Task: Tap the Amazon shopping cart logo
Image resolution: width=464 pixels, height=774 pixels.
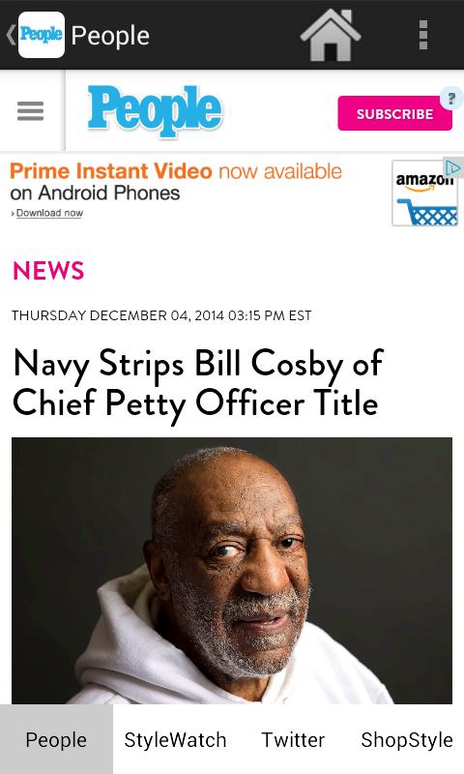Action: [x=424, y=193]
